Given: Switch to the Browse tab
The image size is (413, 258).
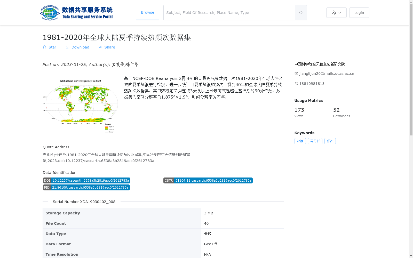Looking at the screenshot, I should pos(147,12).
